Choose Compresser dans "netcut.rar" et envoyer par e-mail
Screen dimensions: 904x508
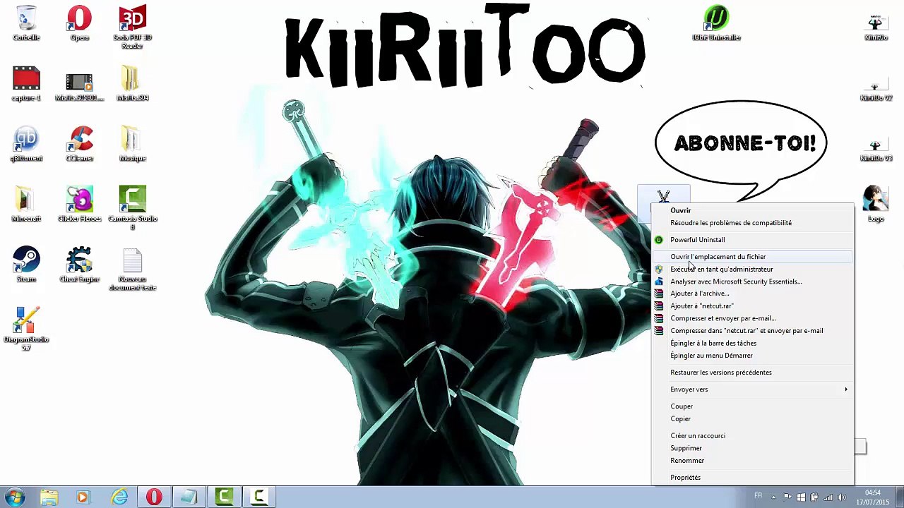752,331
